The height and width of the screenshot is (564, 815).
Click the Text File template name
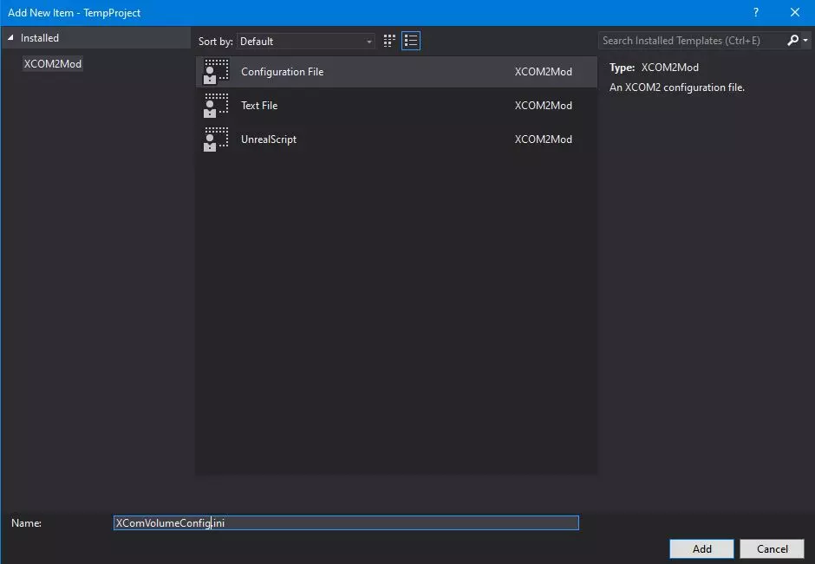[x=259, y=106]
